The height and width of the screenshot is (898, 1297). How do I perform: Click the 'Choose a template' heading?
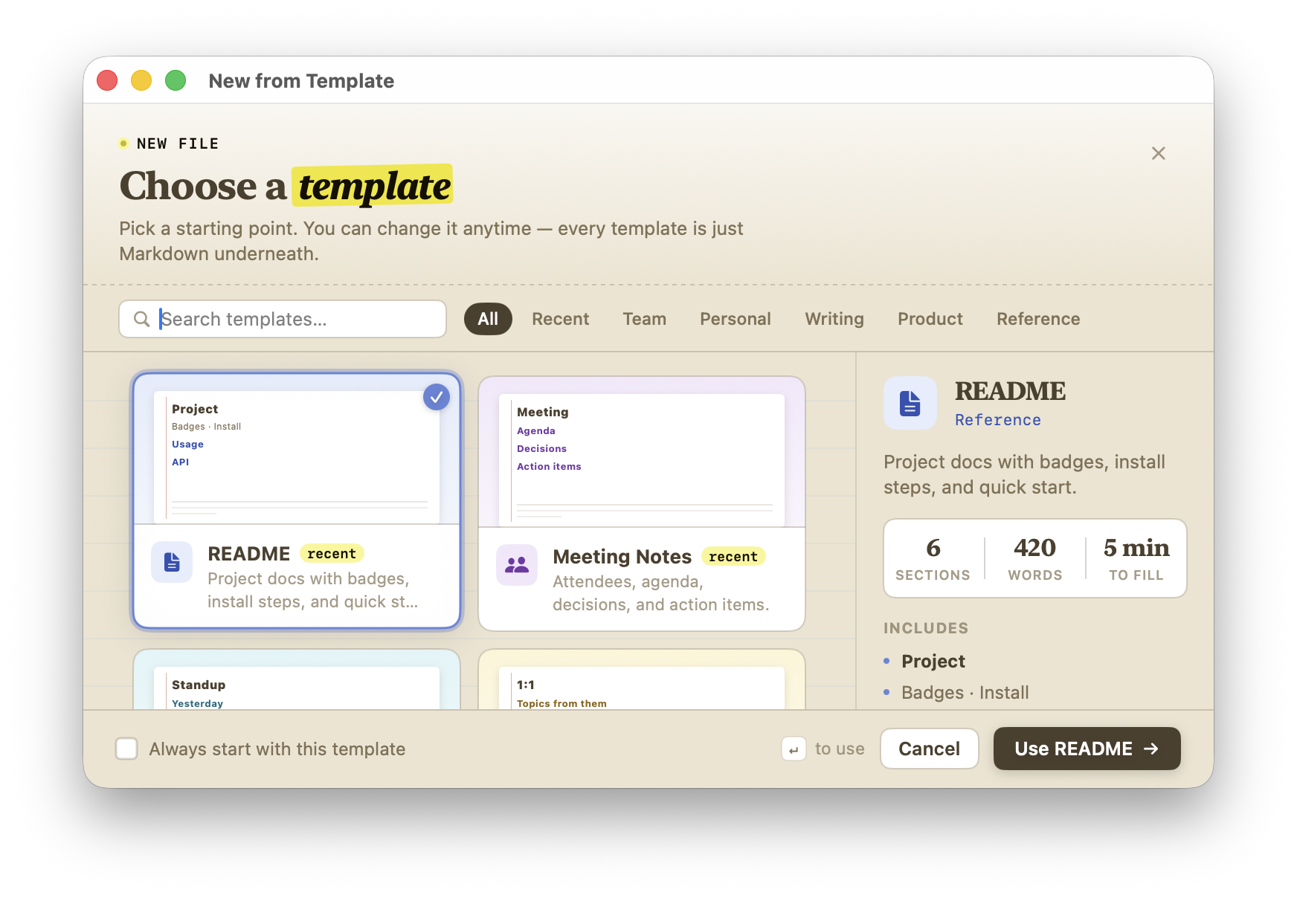pos(286,186)
